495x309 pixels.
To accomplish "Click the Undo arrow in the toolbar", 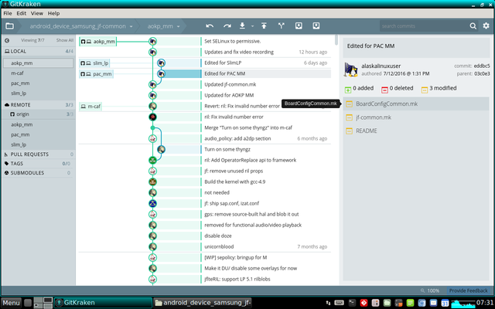I will [210, 26].
